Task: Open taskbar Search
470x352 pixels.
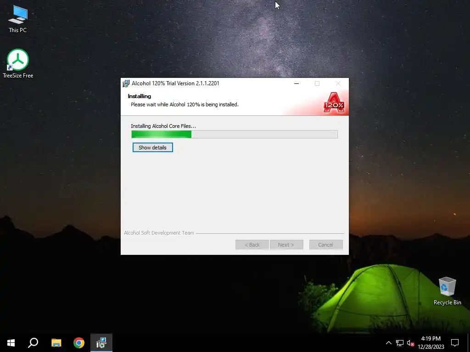Action: pyautogui.click(x=33, y=343)
